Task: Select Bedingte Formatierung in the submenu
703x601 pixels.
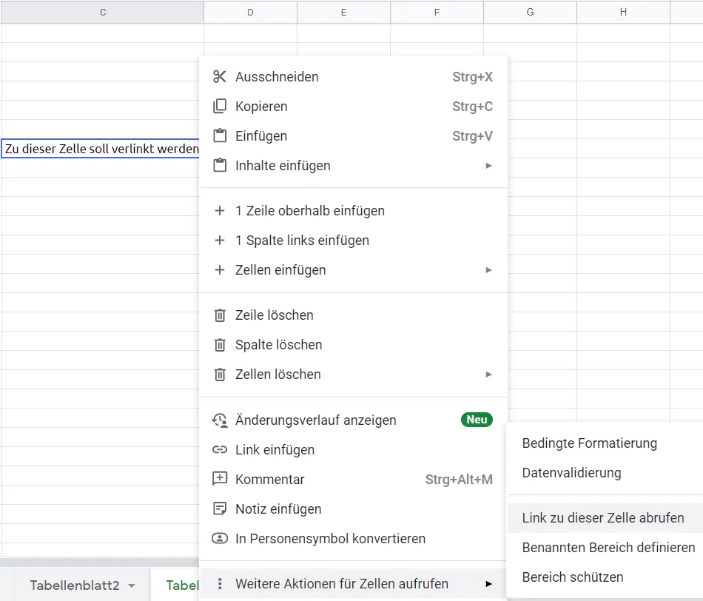Action: coord(605,443)
